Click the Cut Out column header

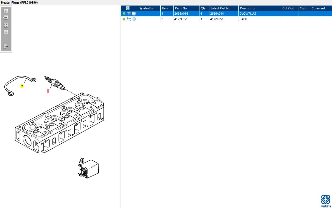click(x=290, y=8)
